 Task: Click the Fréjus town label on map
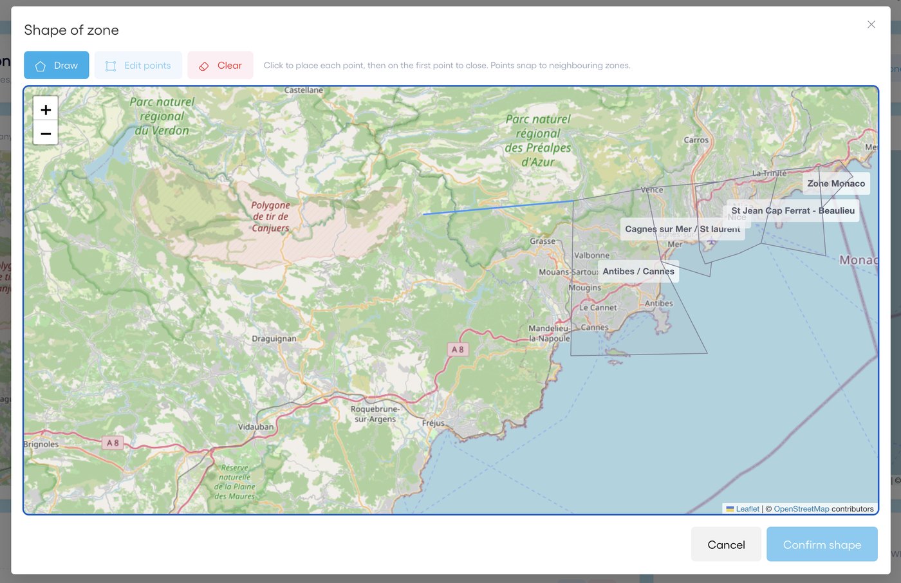433,423
